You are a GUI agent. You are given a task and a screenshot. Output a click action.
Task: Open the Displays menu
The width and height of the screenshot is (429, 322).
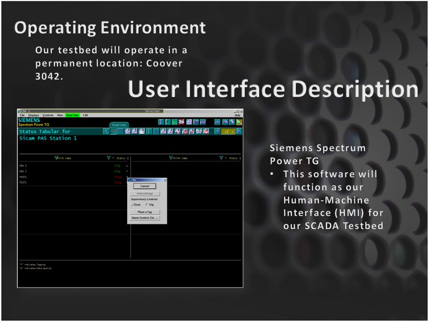point(34,115)
